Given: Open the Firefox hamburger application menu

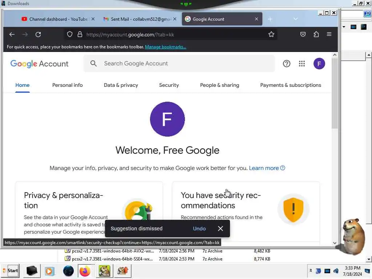Looking at the screenshot, I should (329, 34).
